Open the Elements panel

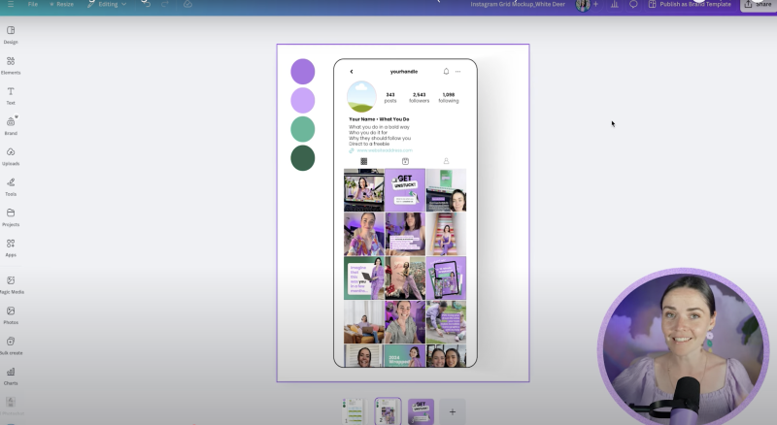[11, 65]
